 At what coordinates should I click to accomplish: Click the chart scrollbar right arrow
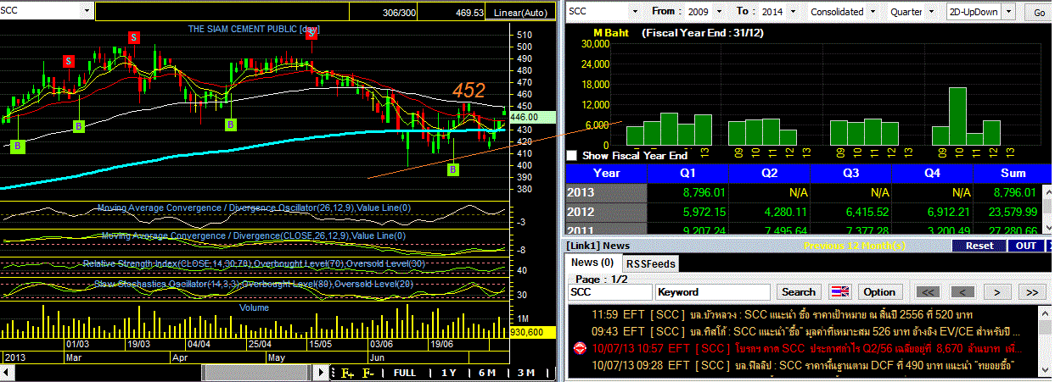tap(321, 373)
